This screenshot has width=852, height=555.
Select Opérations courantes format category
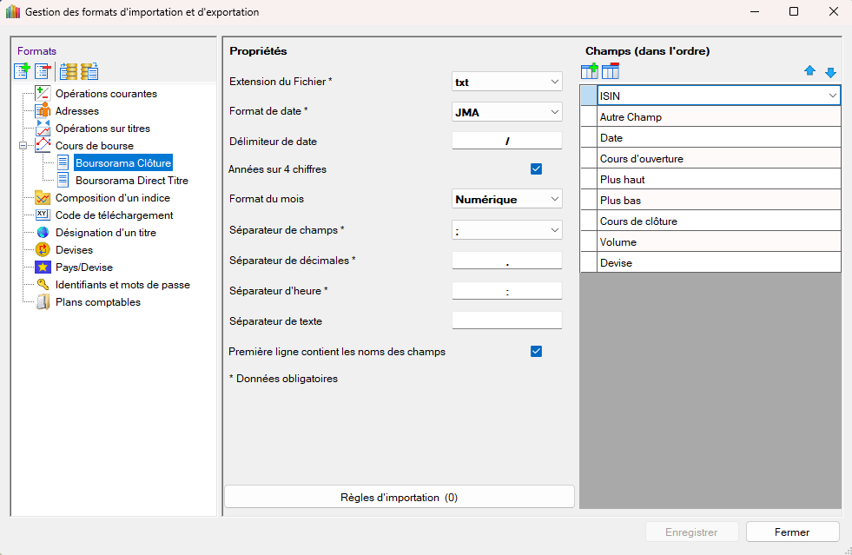click(106, 94)
